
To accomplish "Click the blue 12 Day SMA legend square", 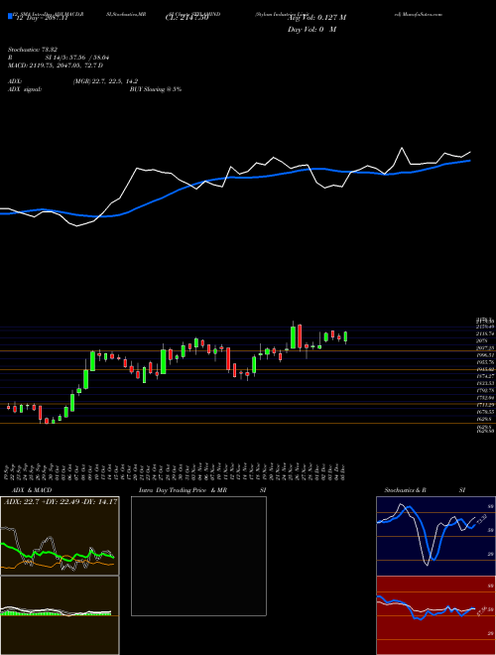I will pos(10,16).
